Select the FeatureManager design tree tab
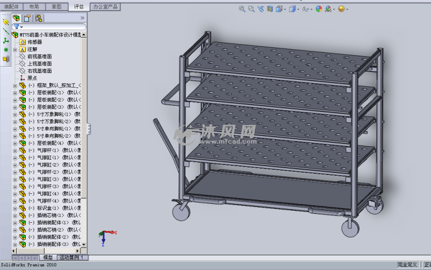This screenshot has height=270, width=431. click(16, 18)
